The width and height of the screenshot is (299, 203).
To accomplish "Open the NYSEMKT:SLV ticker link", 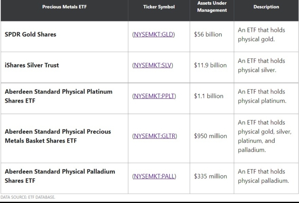I will click(153, 65).
